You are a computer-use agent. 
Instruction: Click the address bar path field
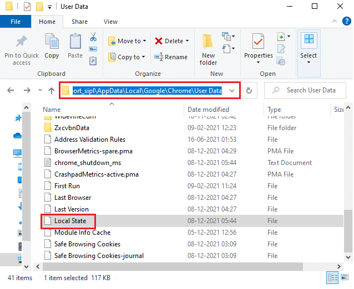click(147, 91)
